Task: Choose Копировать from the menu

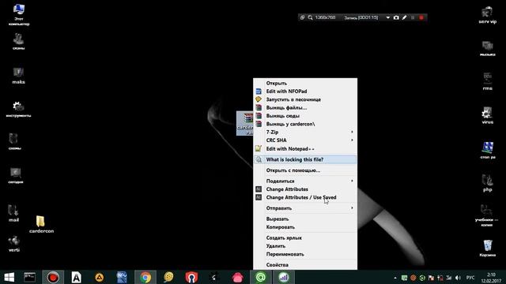Action: (x=305, y=227)
